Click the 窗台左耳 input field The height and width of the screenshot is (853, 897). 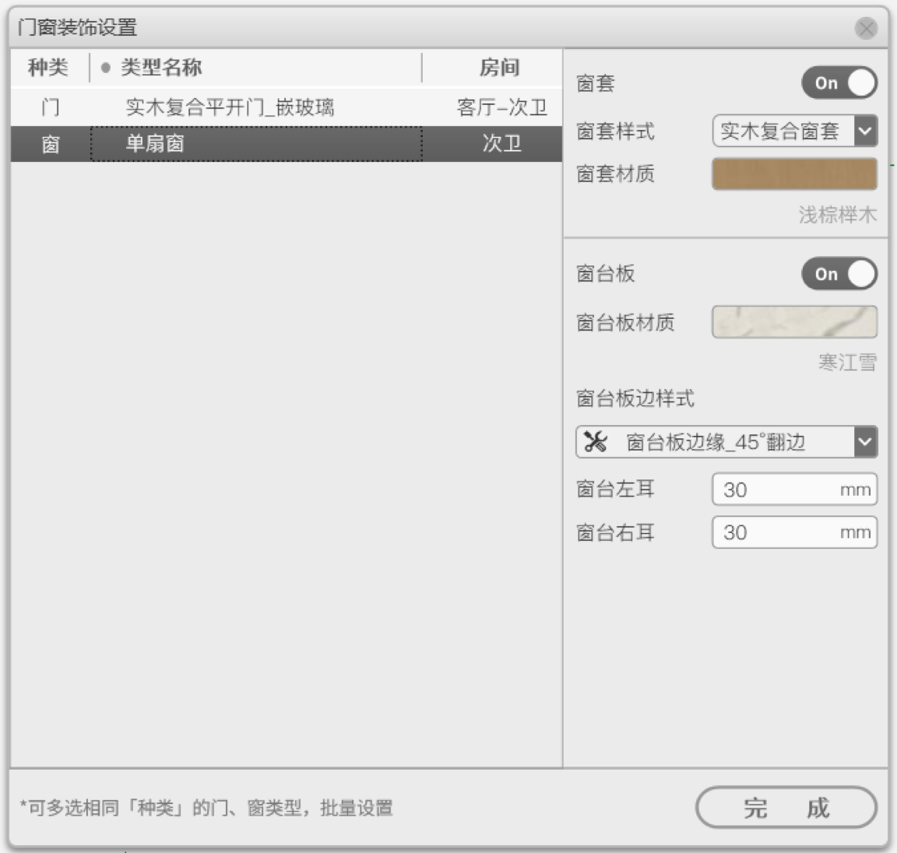pos(794,489)
